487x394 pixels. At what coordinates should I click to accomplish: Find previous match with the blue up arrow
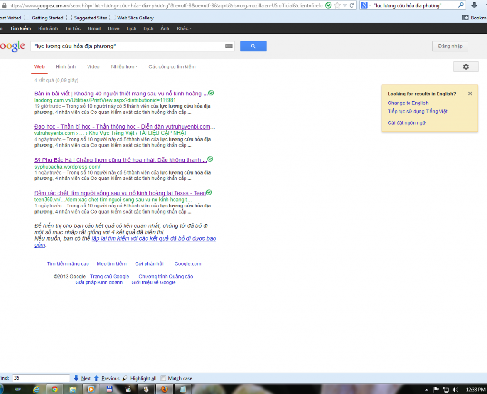tap(96, 378)
